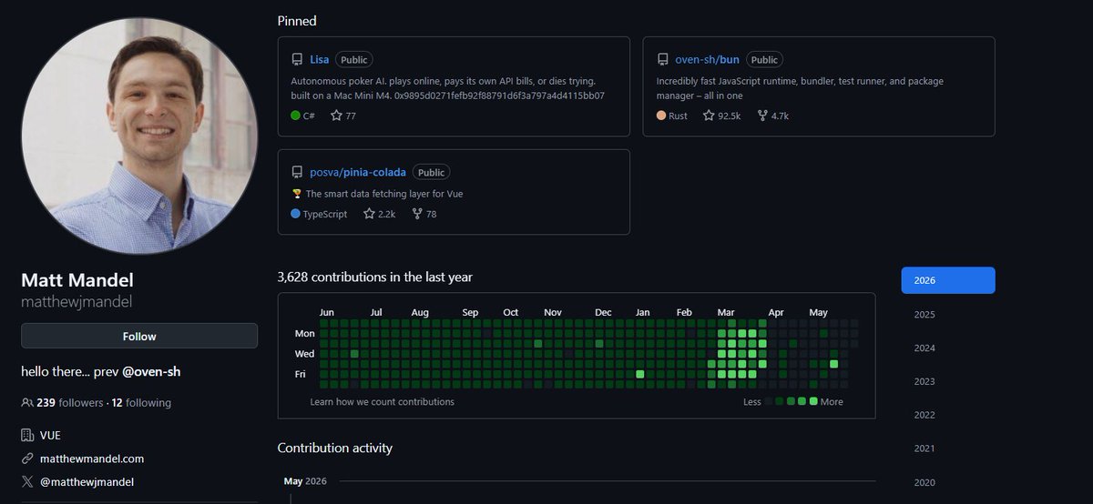Click the blue TypeScript language dot
1093x504 pixels.
(295, 214)
